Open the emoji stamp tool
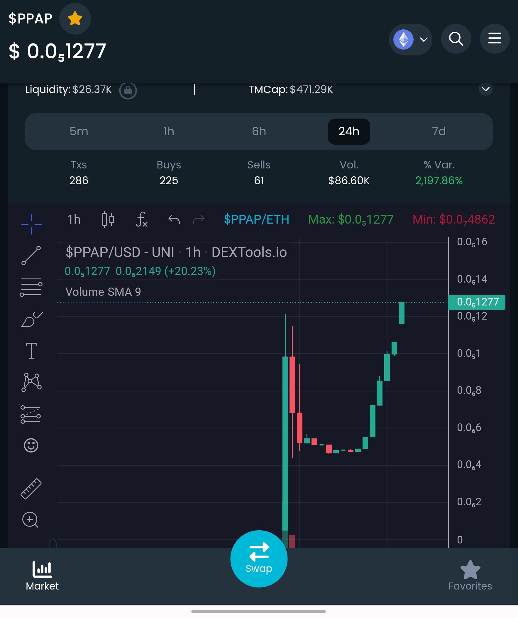Viewport: 518px width, 618px height. click(x=31, y=445)
